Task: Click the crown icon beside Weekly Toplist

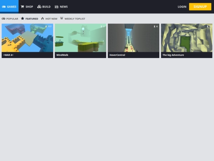Action: click(61, 18)
